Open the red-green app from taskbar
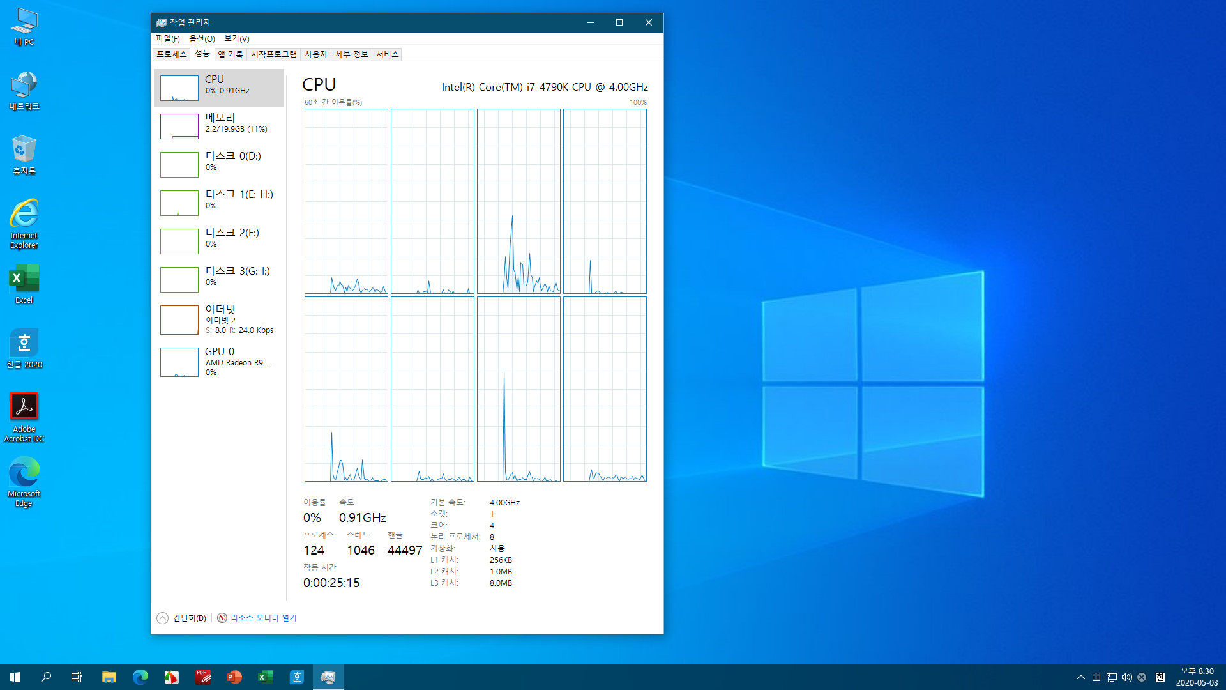1226x690 pixels. point(172,677)
